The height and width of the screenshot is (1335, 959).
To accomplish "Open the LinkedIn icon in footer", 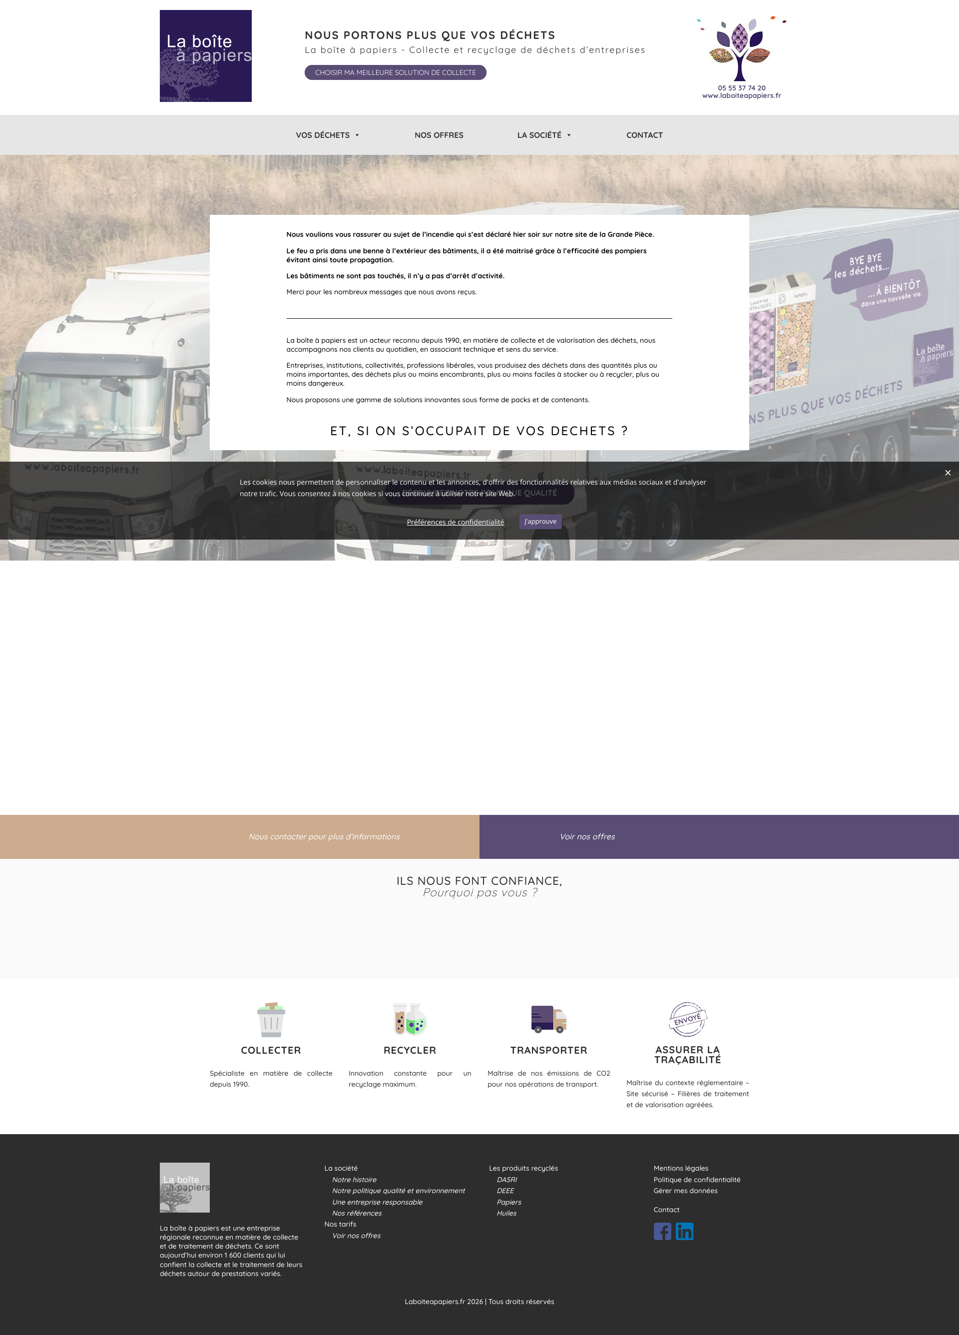I will click(x=684, y=1232).
